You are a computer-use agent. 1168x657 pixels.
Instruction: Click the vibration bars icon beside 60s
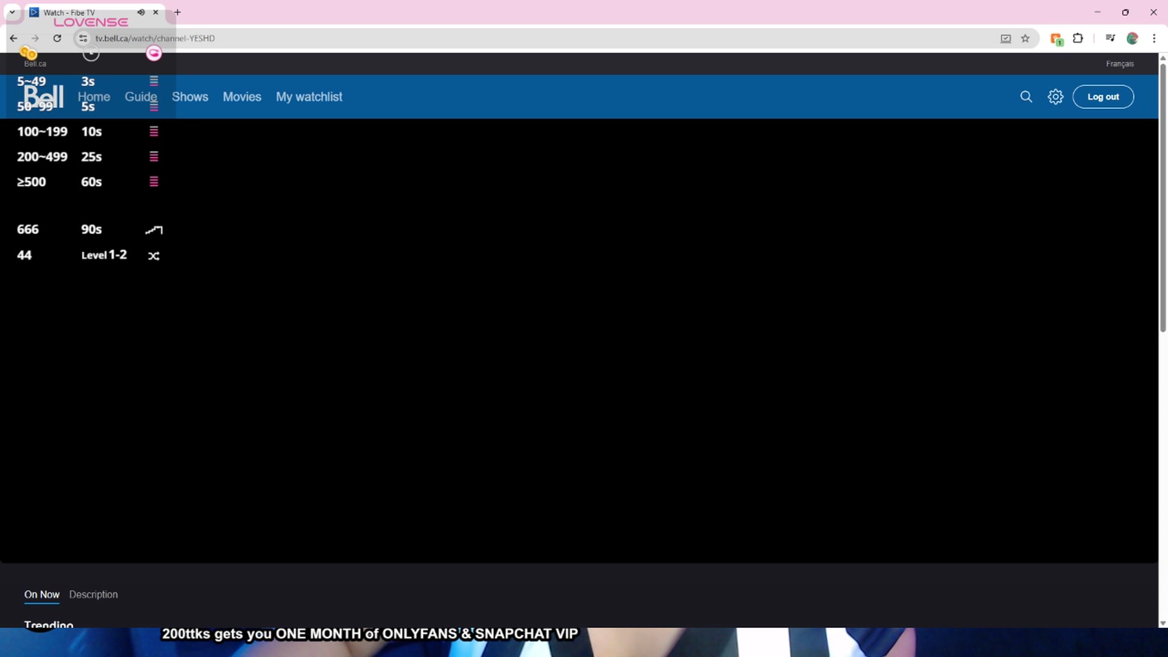coord(154,182)
